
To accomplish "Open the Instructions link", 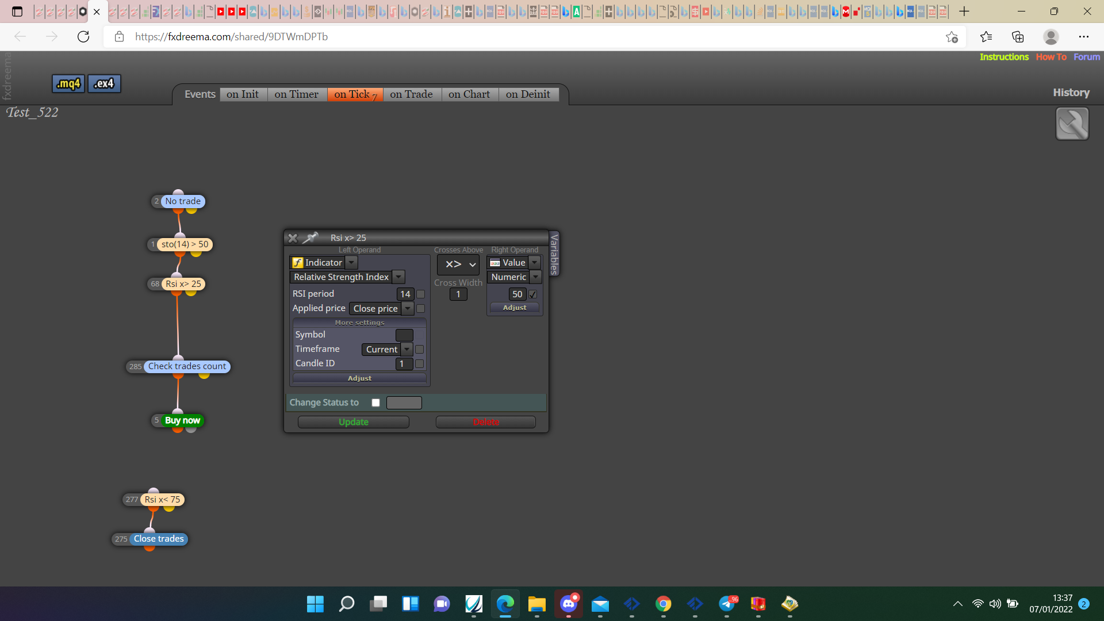I will (x=1004, y=57).
